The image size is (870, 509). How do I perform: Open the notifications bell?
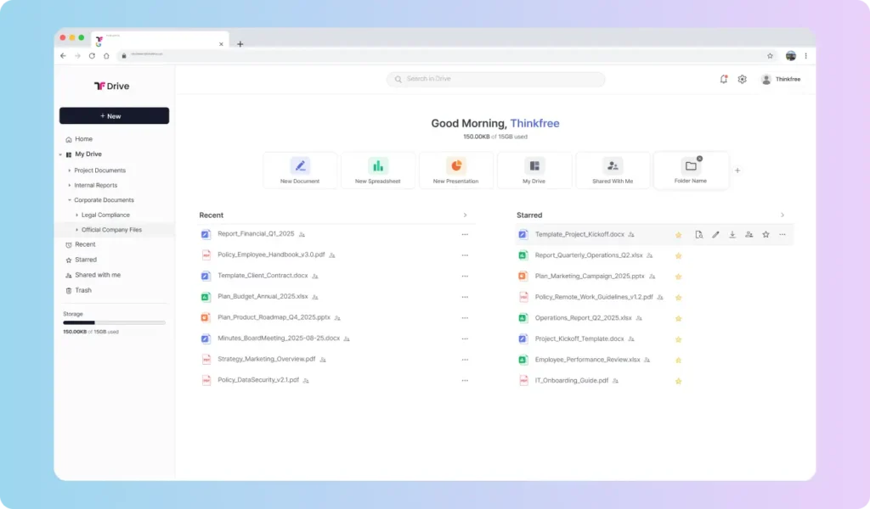click(x=724, y=79)
